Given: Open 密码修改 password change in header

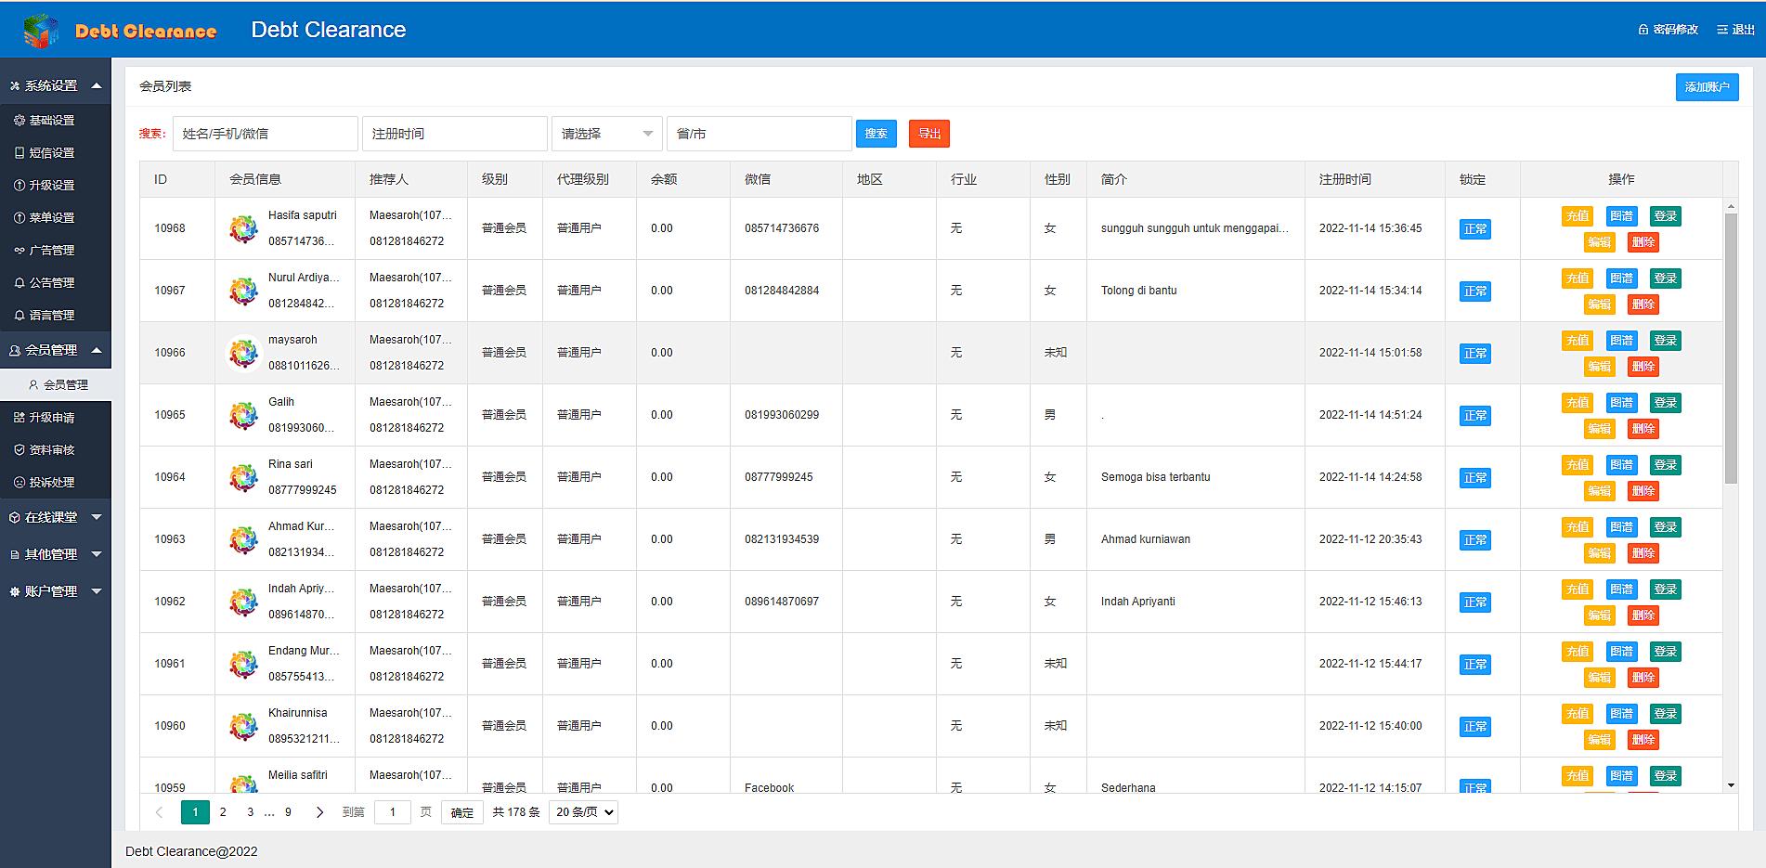Looking at the screenshot, I should pos(1668,30).
